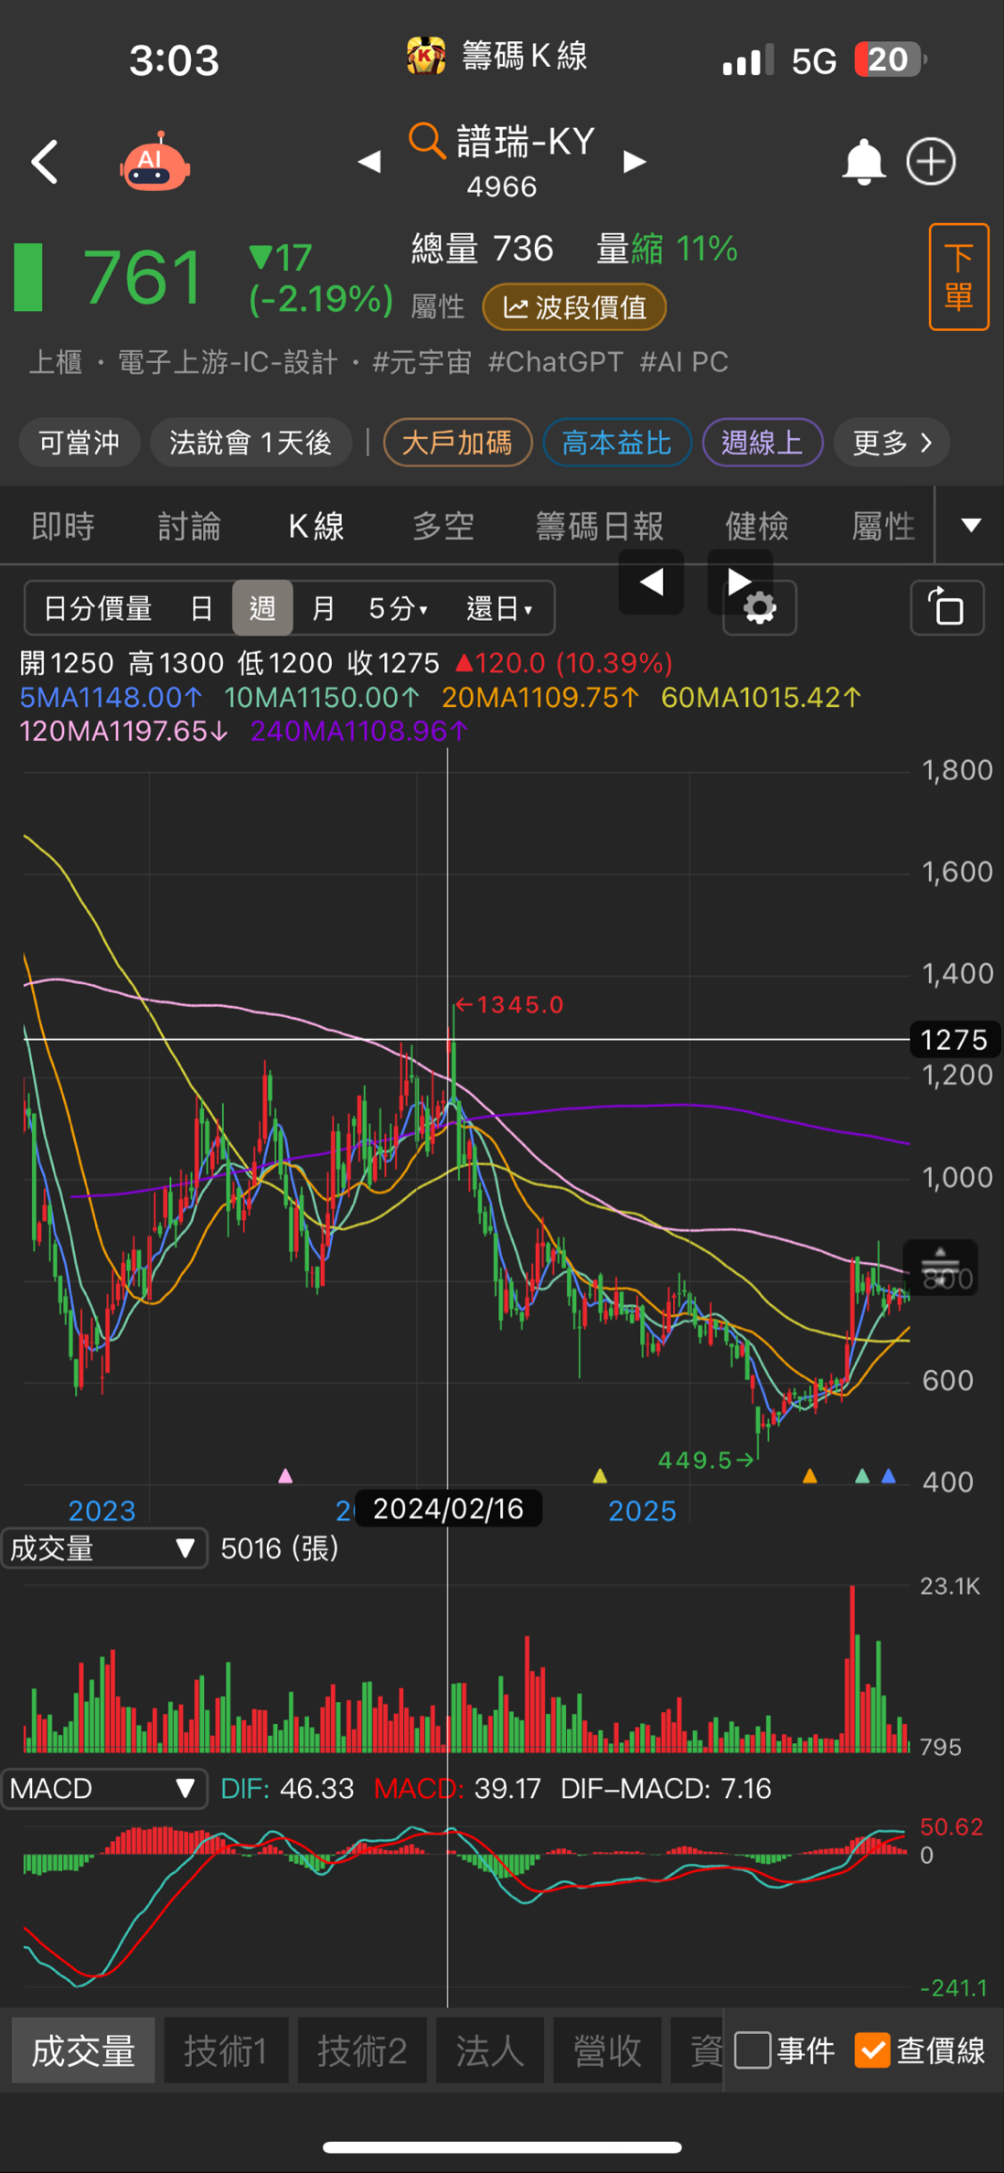
Task: Switch to 討論 tab
Action: (189, 526)
